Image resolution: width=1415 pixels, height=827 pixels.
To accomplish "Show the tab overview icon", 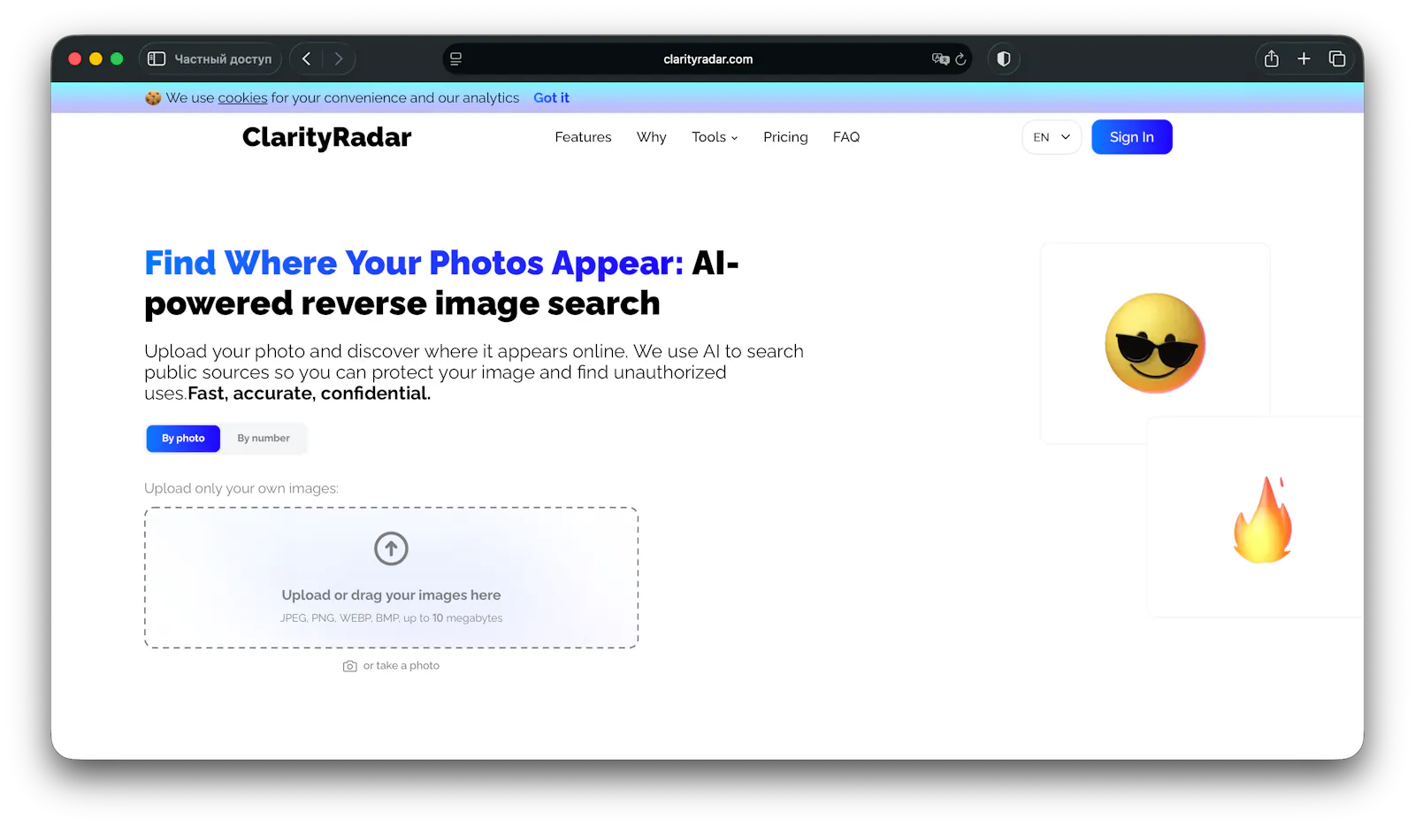I will pos(1337,59).
